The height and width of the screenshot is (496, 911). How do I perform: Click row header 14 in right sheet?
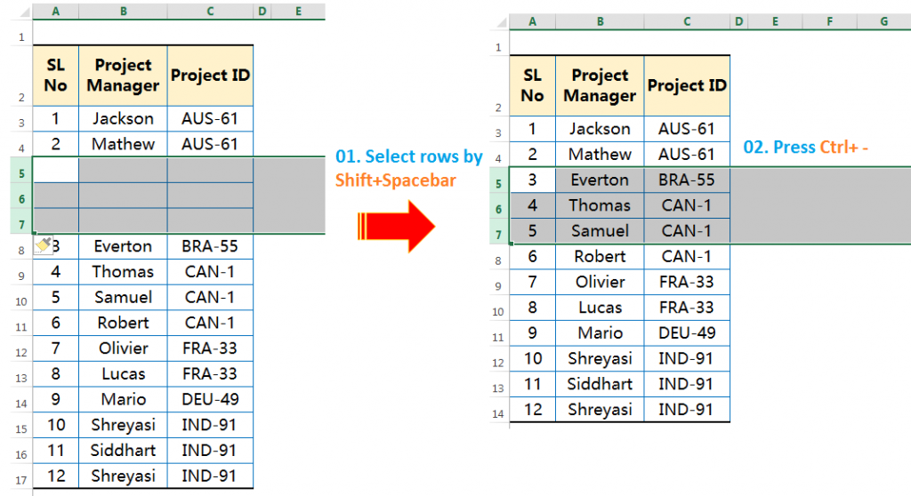click(x=498, y=410)
